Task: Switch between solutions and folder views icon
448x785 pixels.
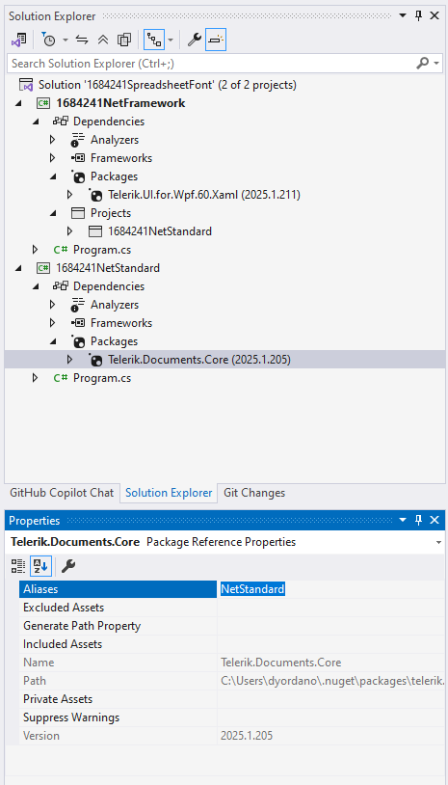Action: (x=19, y=41)
